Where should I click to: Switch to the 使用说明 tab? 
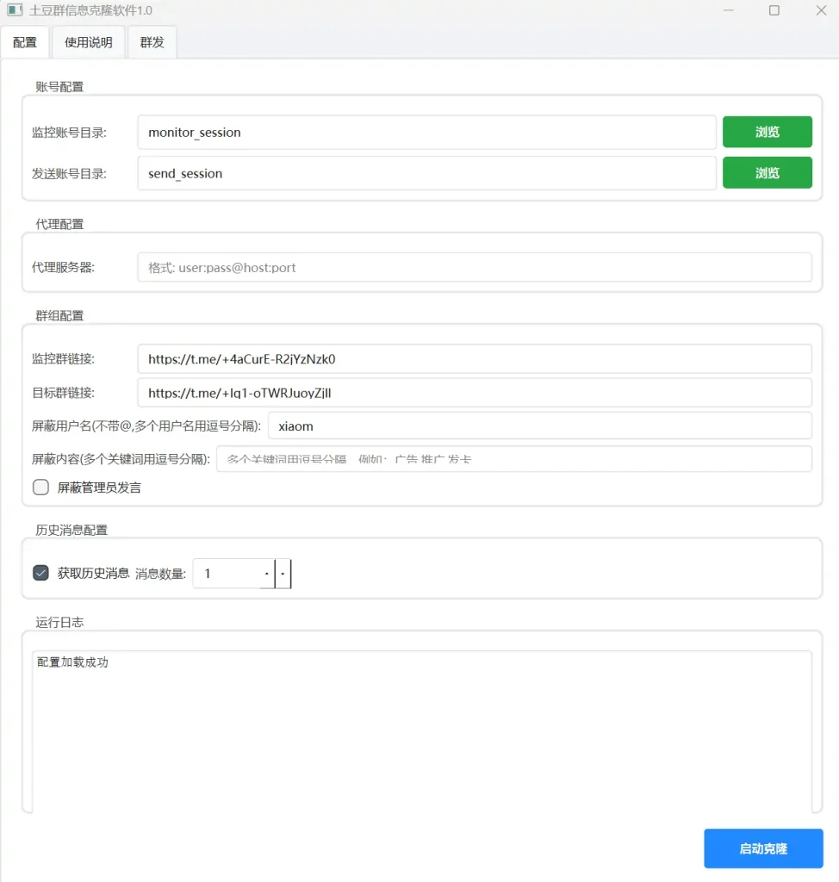pyautogui.click(x=87, y=41)
